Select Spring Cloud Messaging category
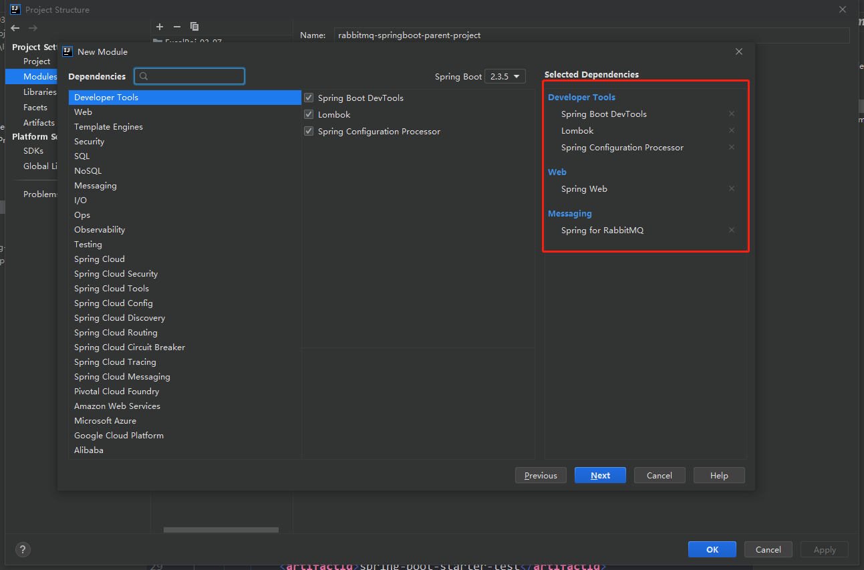Screen dimensions: 864x570 click(185, 377)
